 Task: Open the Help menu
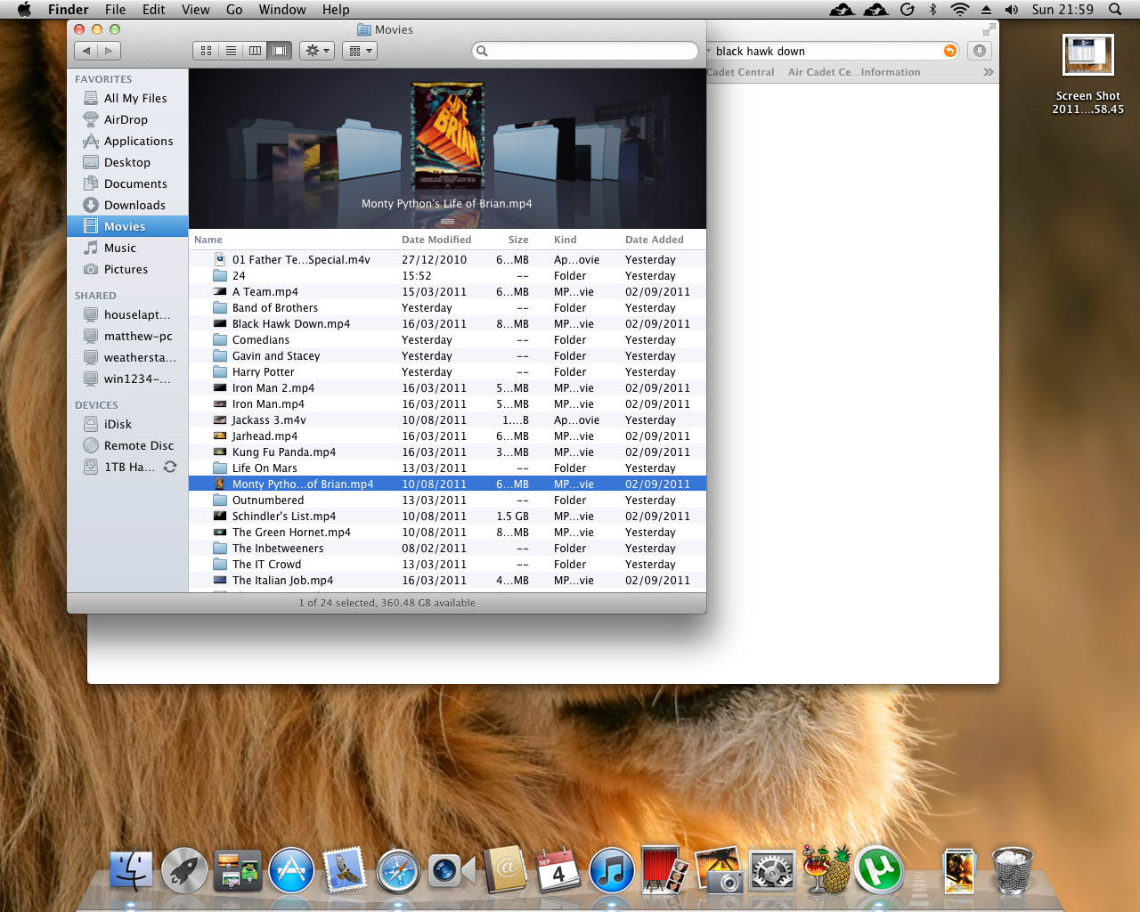click(336, 10)
